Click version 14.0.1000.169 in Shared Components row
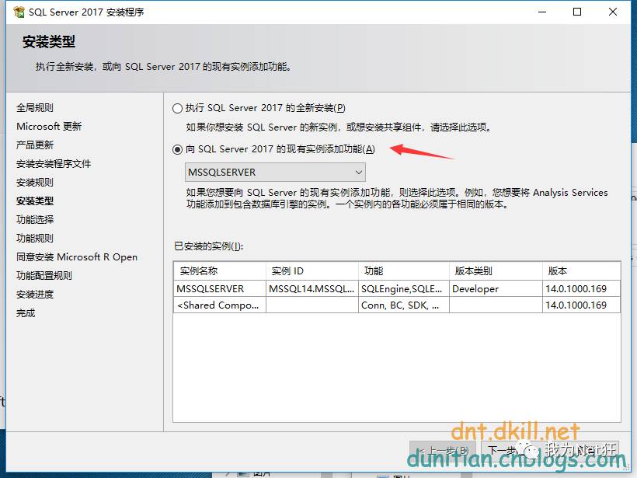 click(581, 305)
